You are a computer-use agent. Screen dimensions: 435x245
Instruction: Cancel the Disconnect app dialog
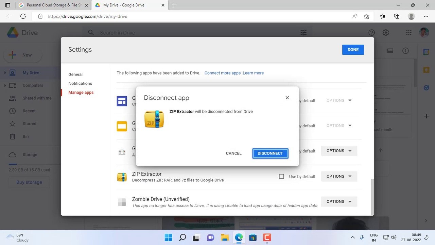pyautogui.click(x=233, y=153)
